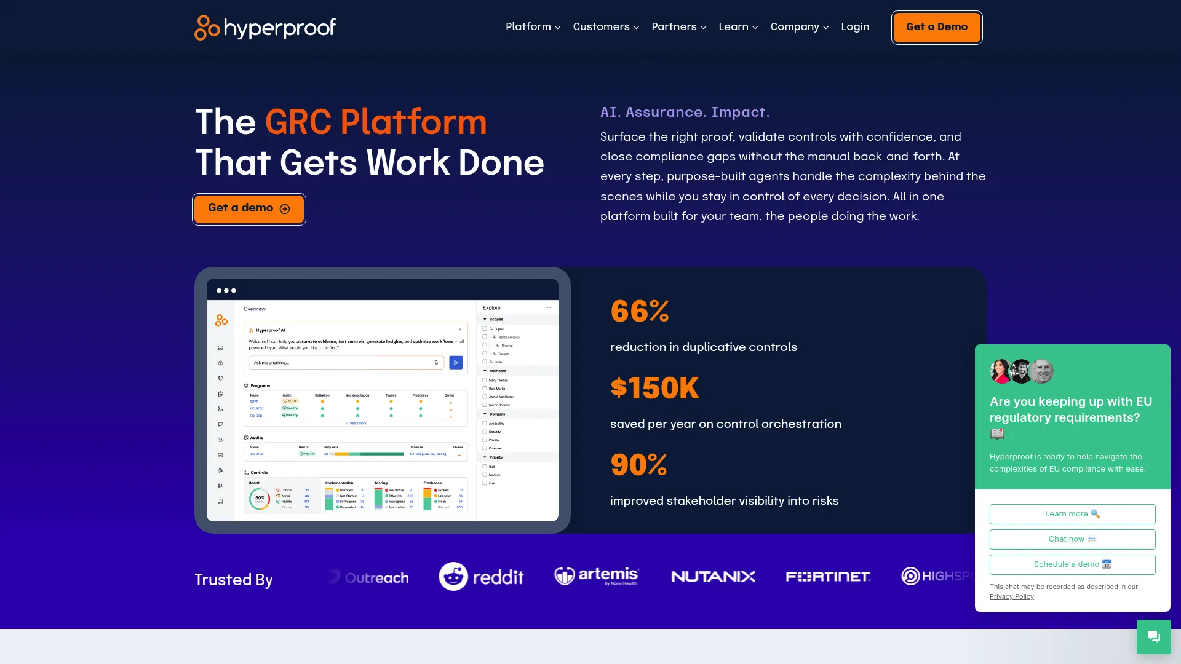Check the Security domain checkbox

(x=485, y=432)
